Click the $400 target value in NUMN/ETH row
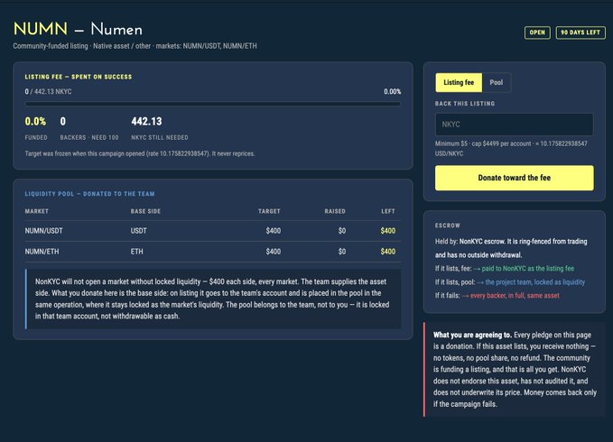Image resolution: width=613 pixels, height=442 pixels. pyautogui.click(x=274, y=252)
